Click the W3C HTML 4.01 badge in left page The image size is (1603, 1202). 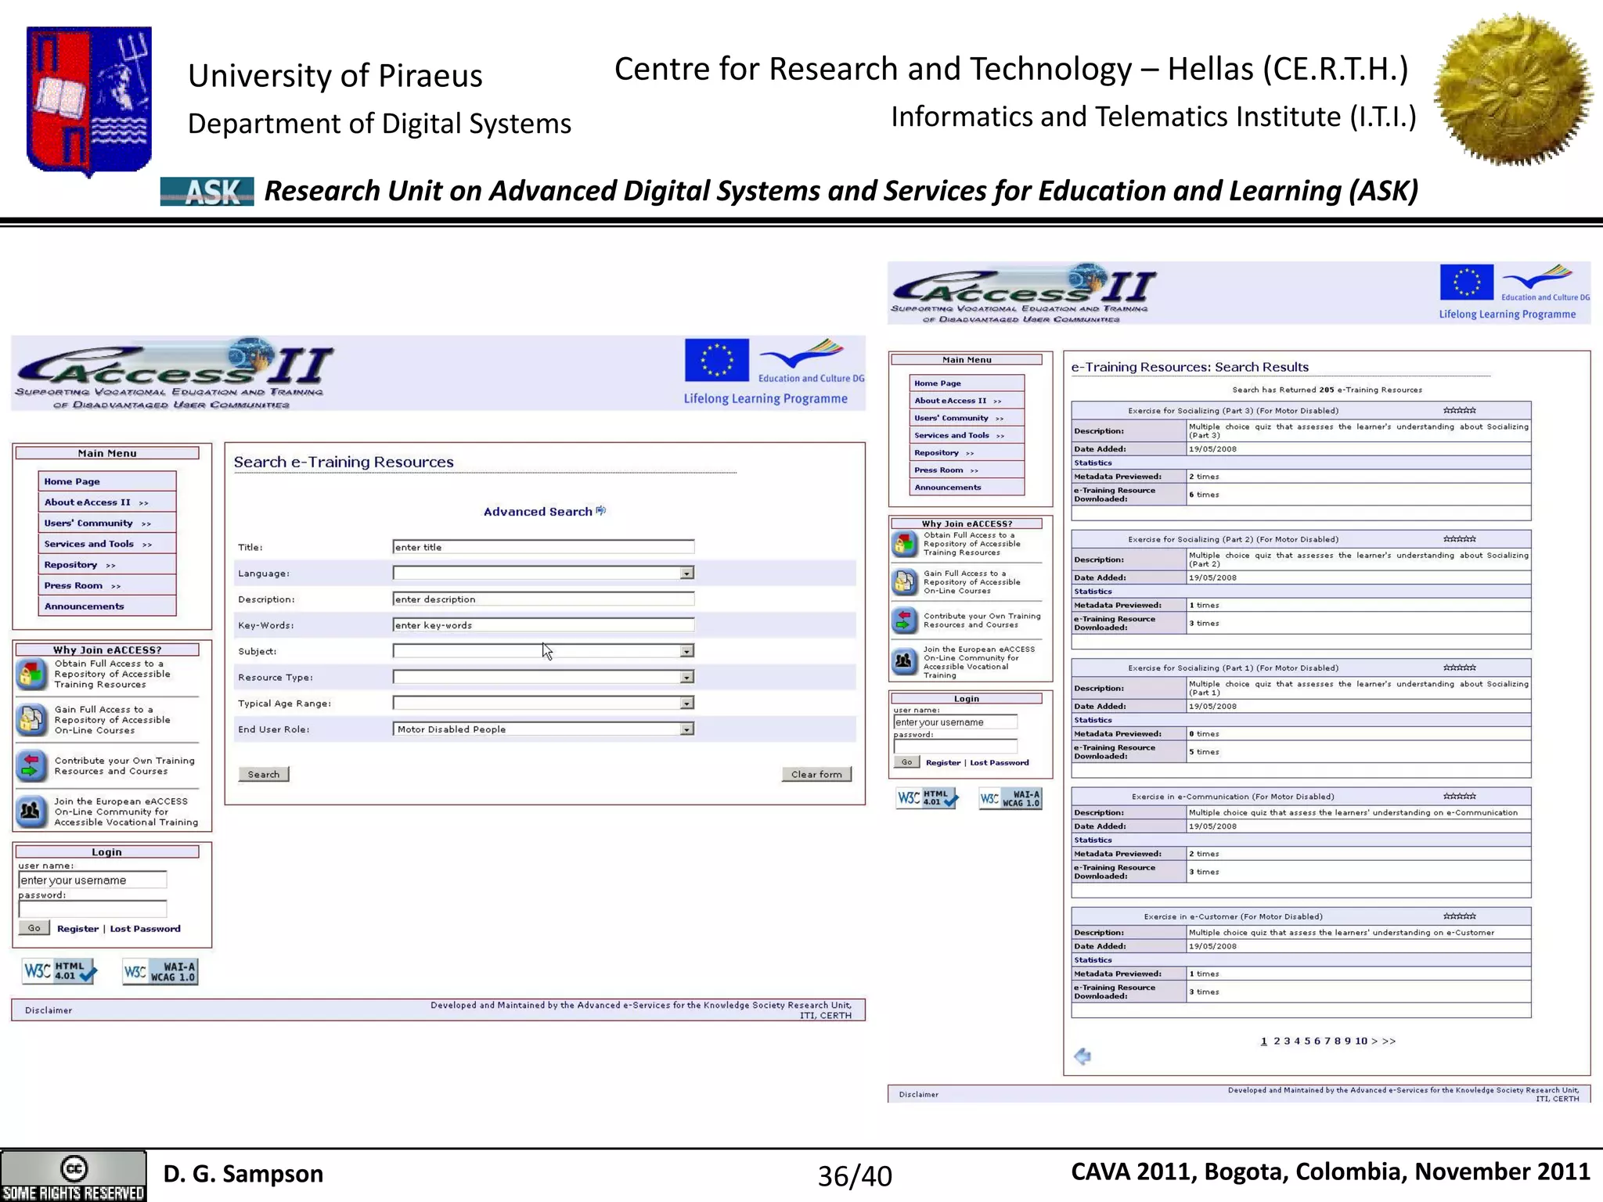pyautogui.click(x=59, y=971)
